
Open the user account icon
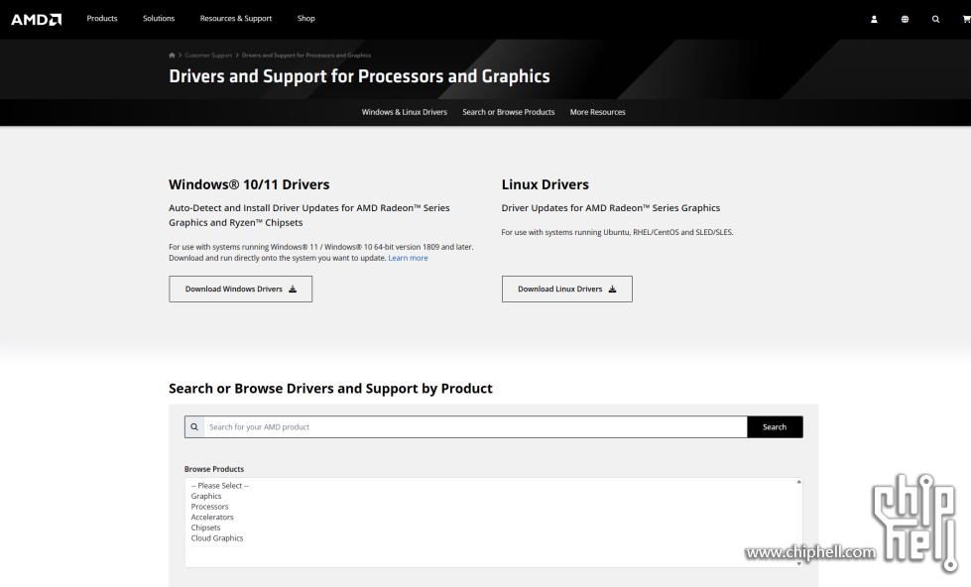point(874,19)
